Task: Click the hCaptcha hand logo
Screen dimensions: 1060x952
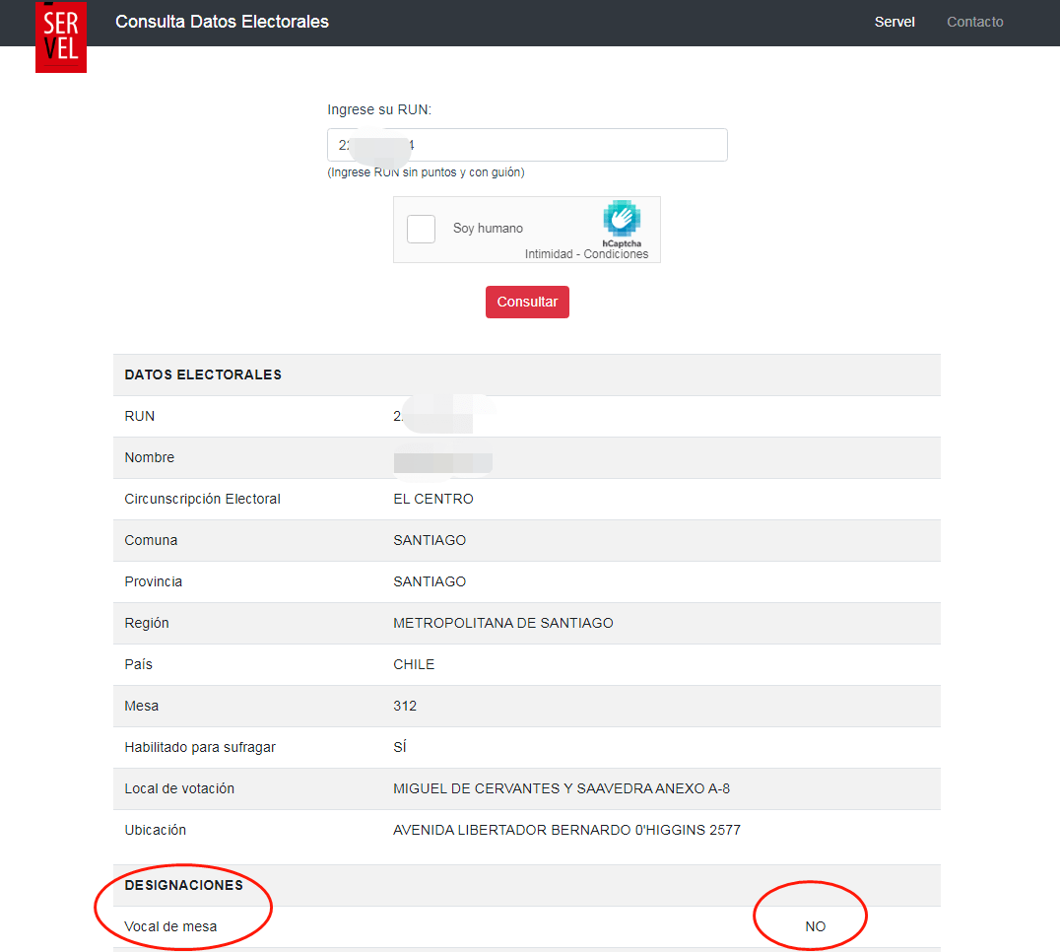Action: 622,220
